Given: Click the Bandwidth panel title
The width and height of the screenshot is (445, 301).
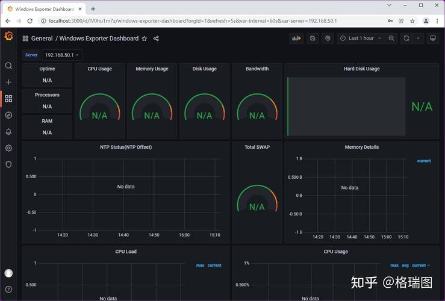Looking at the screenshot, I should (257, 69).
